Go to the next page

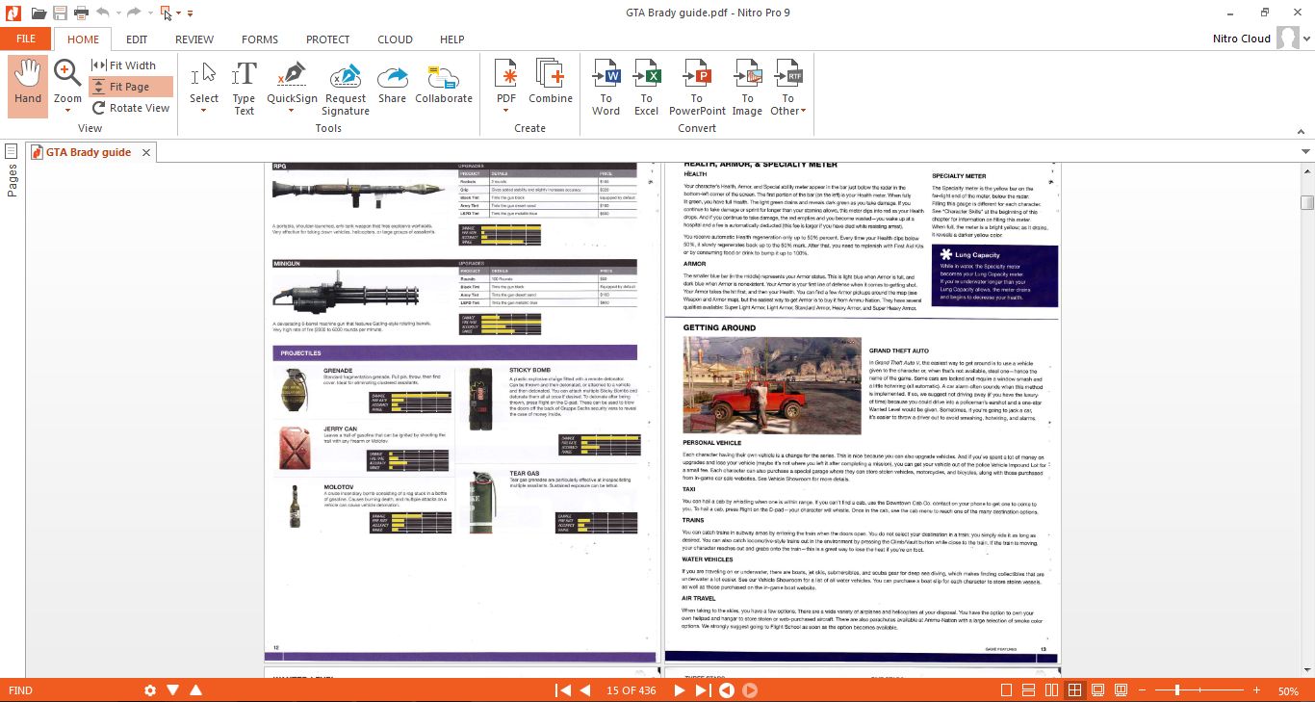[679, 690]
